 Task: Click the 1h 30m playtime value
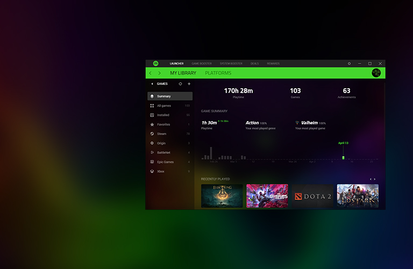209,123
